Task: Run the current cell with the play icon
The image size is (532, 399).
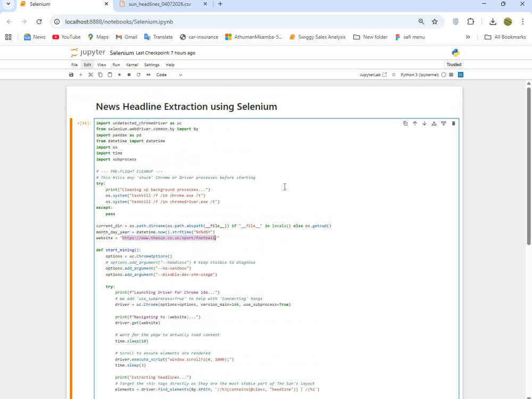Action: tap(119, 75)
